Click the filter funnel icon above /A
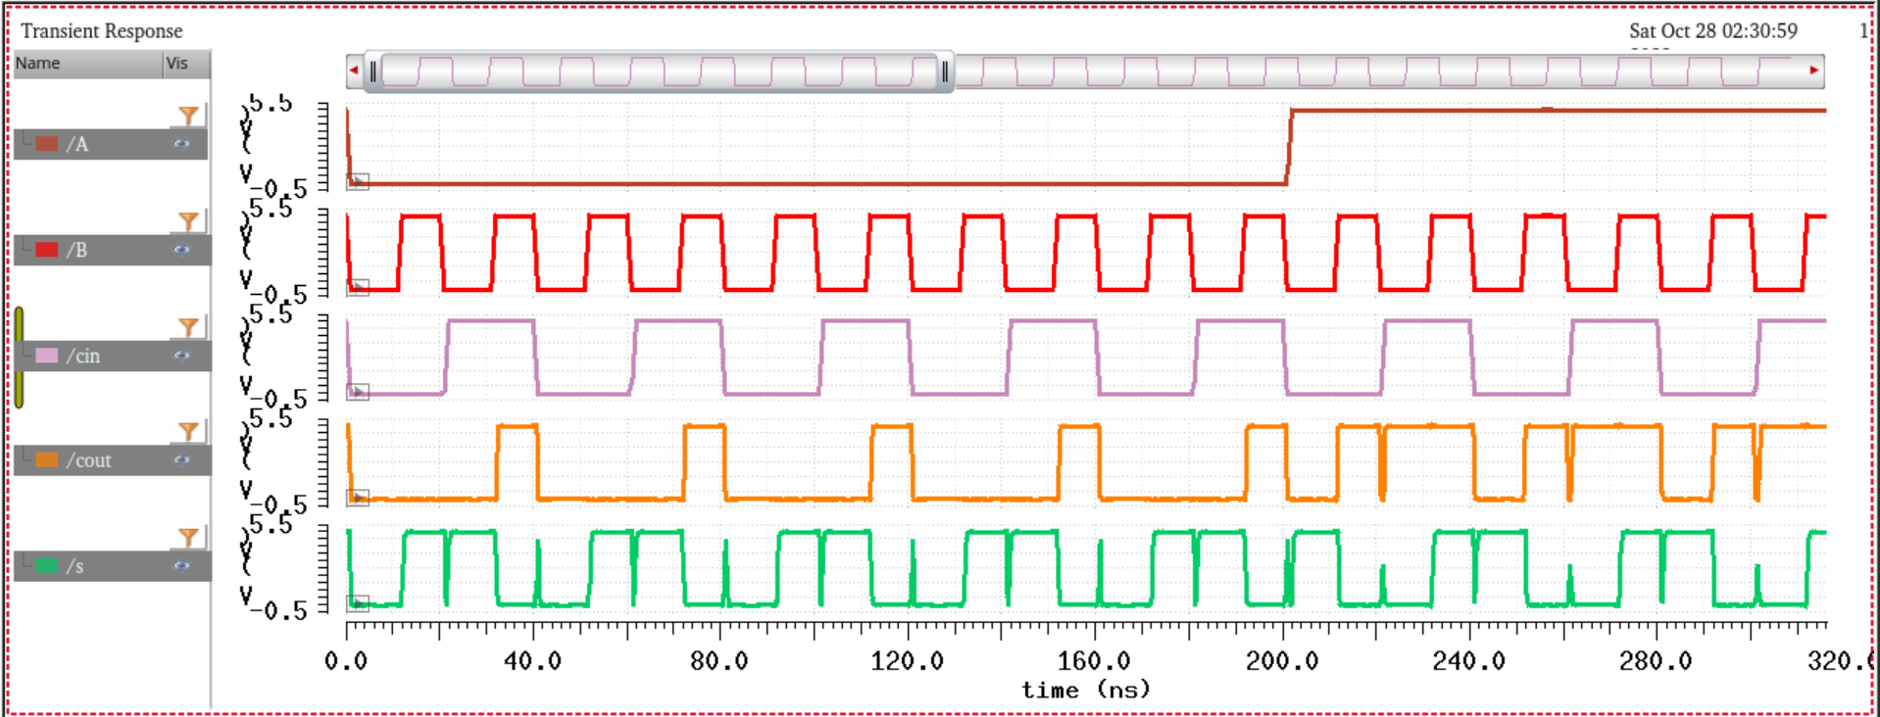 pos(188,116)
